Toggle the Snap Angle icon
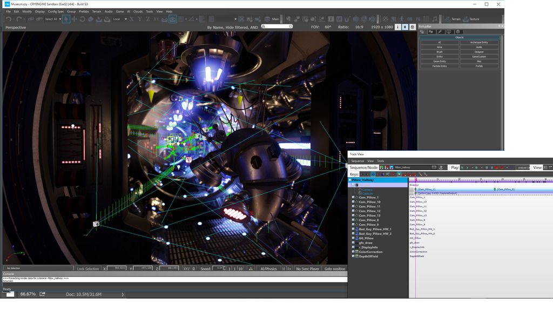553x311 pixels. click(x=192, y=19)
